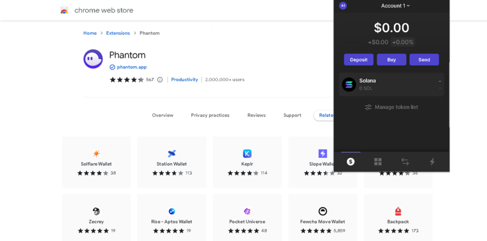Click the Backpack extension name
487x241 pixels.
398,222
